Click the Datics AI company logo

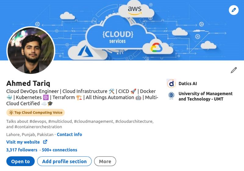tap(171, 83)
